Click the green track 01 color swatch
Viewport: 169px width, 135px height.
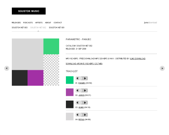click(x=70, y=80)
